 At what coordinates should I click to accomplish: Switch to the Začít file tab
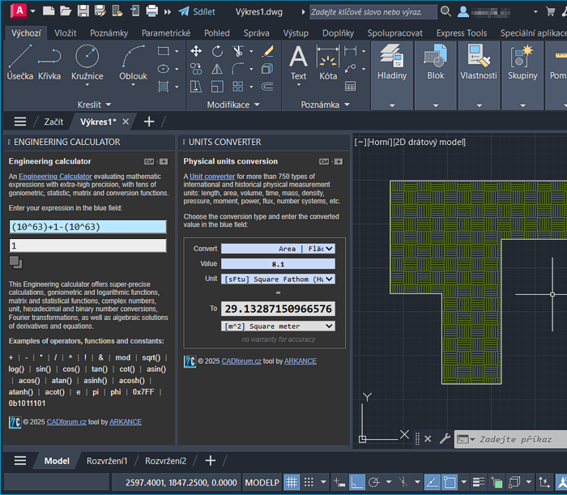(x=53, y=122)
